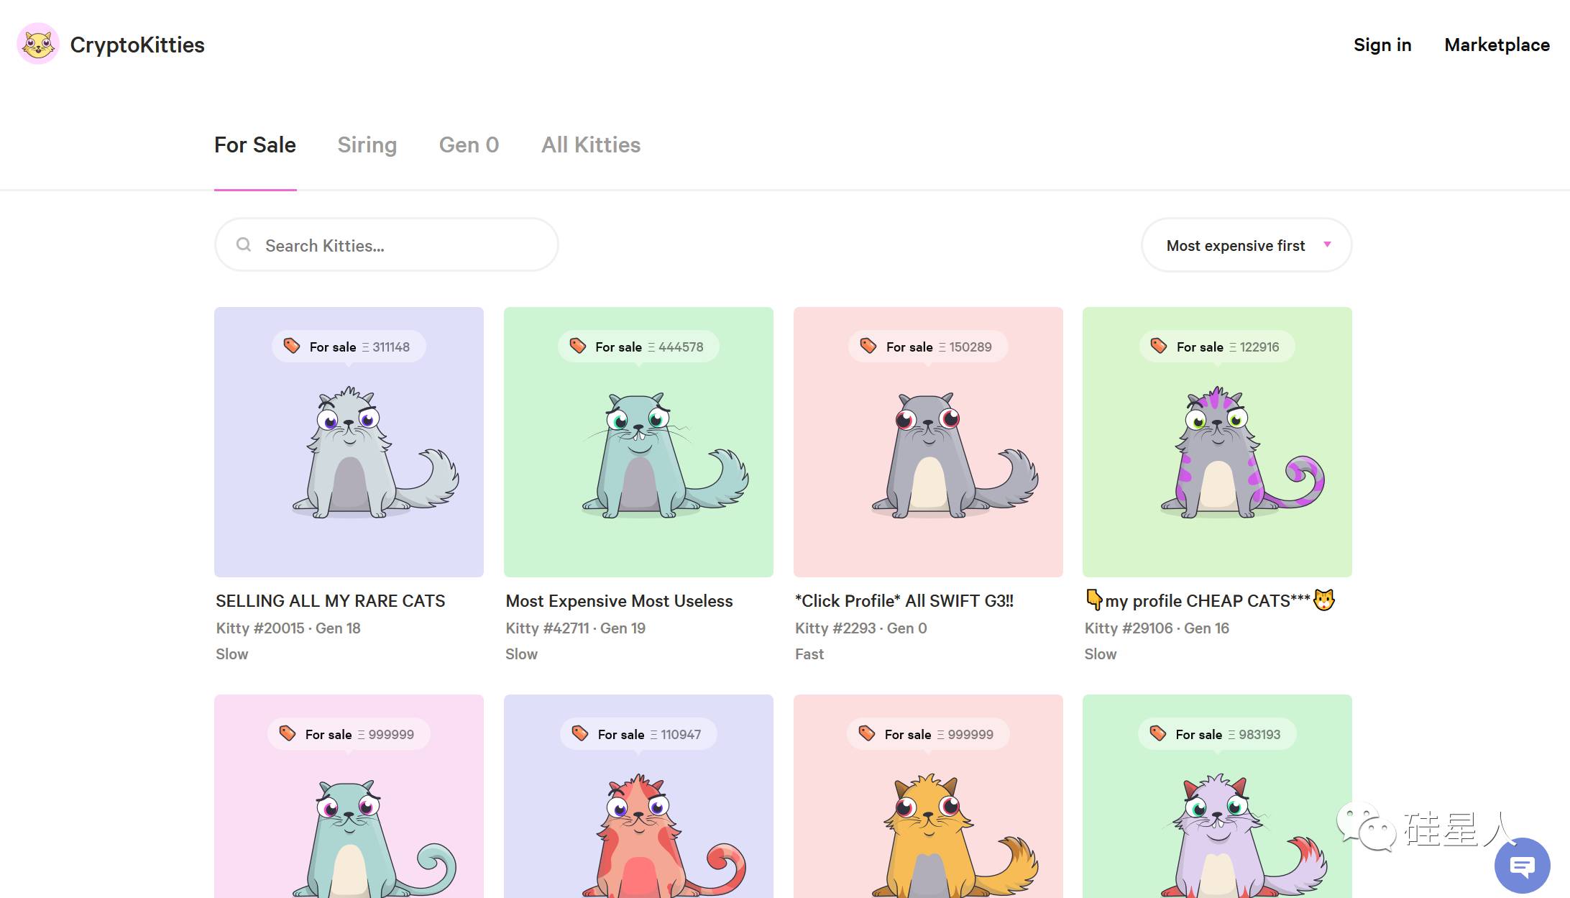
Task: Click price tag icon on 110947 listing
Action: click(x=580, y=734)
